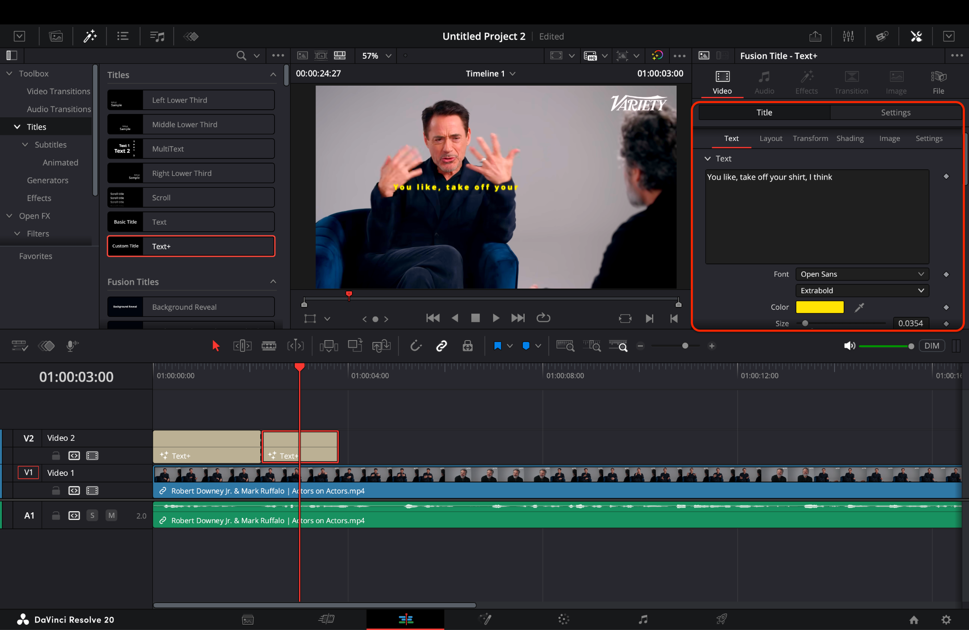Mute audio track A1
This screenshot has width=969, height=630.
coord(111,516)
